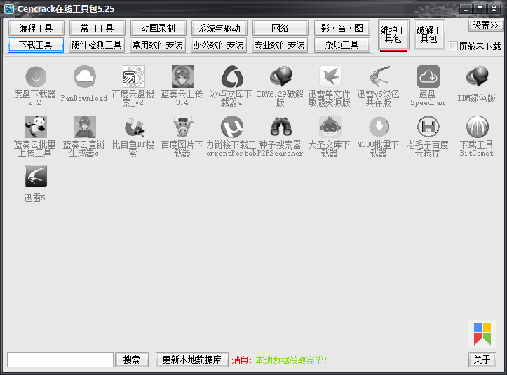507x375 pixels.
Task: Select 冰点文库下载器 icon
Action: tap(232, 77)
